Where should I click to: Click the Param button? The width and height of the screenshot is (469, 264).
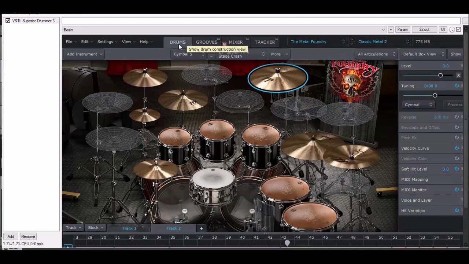point(402,30)
